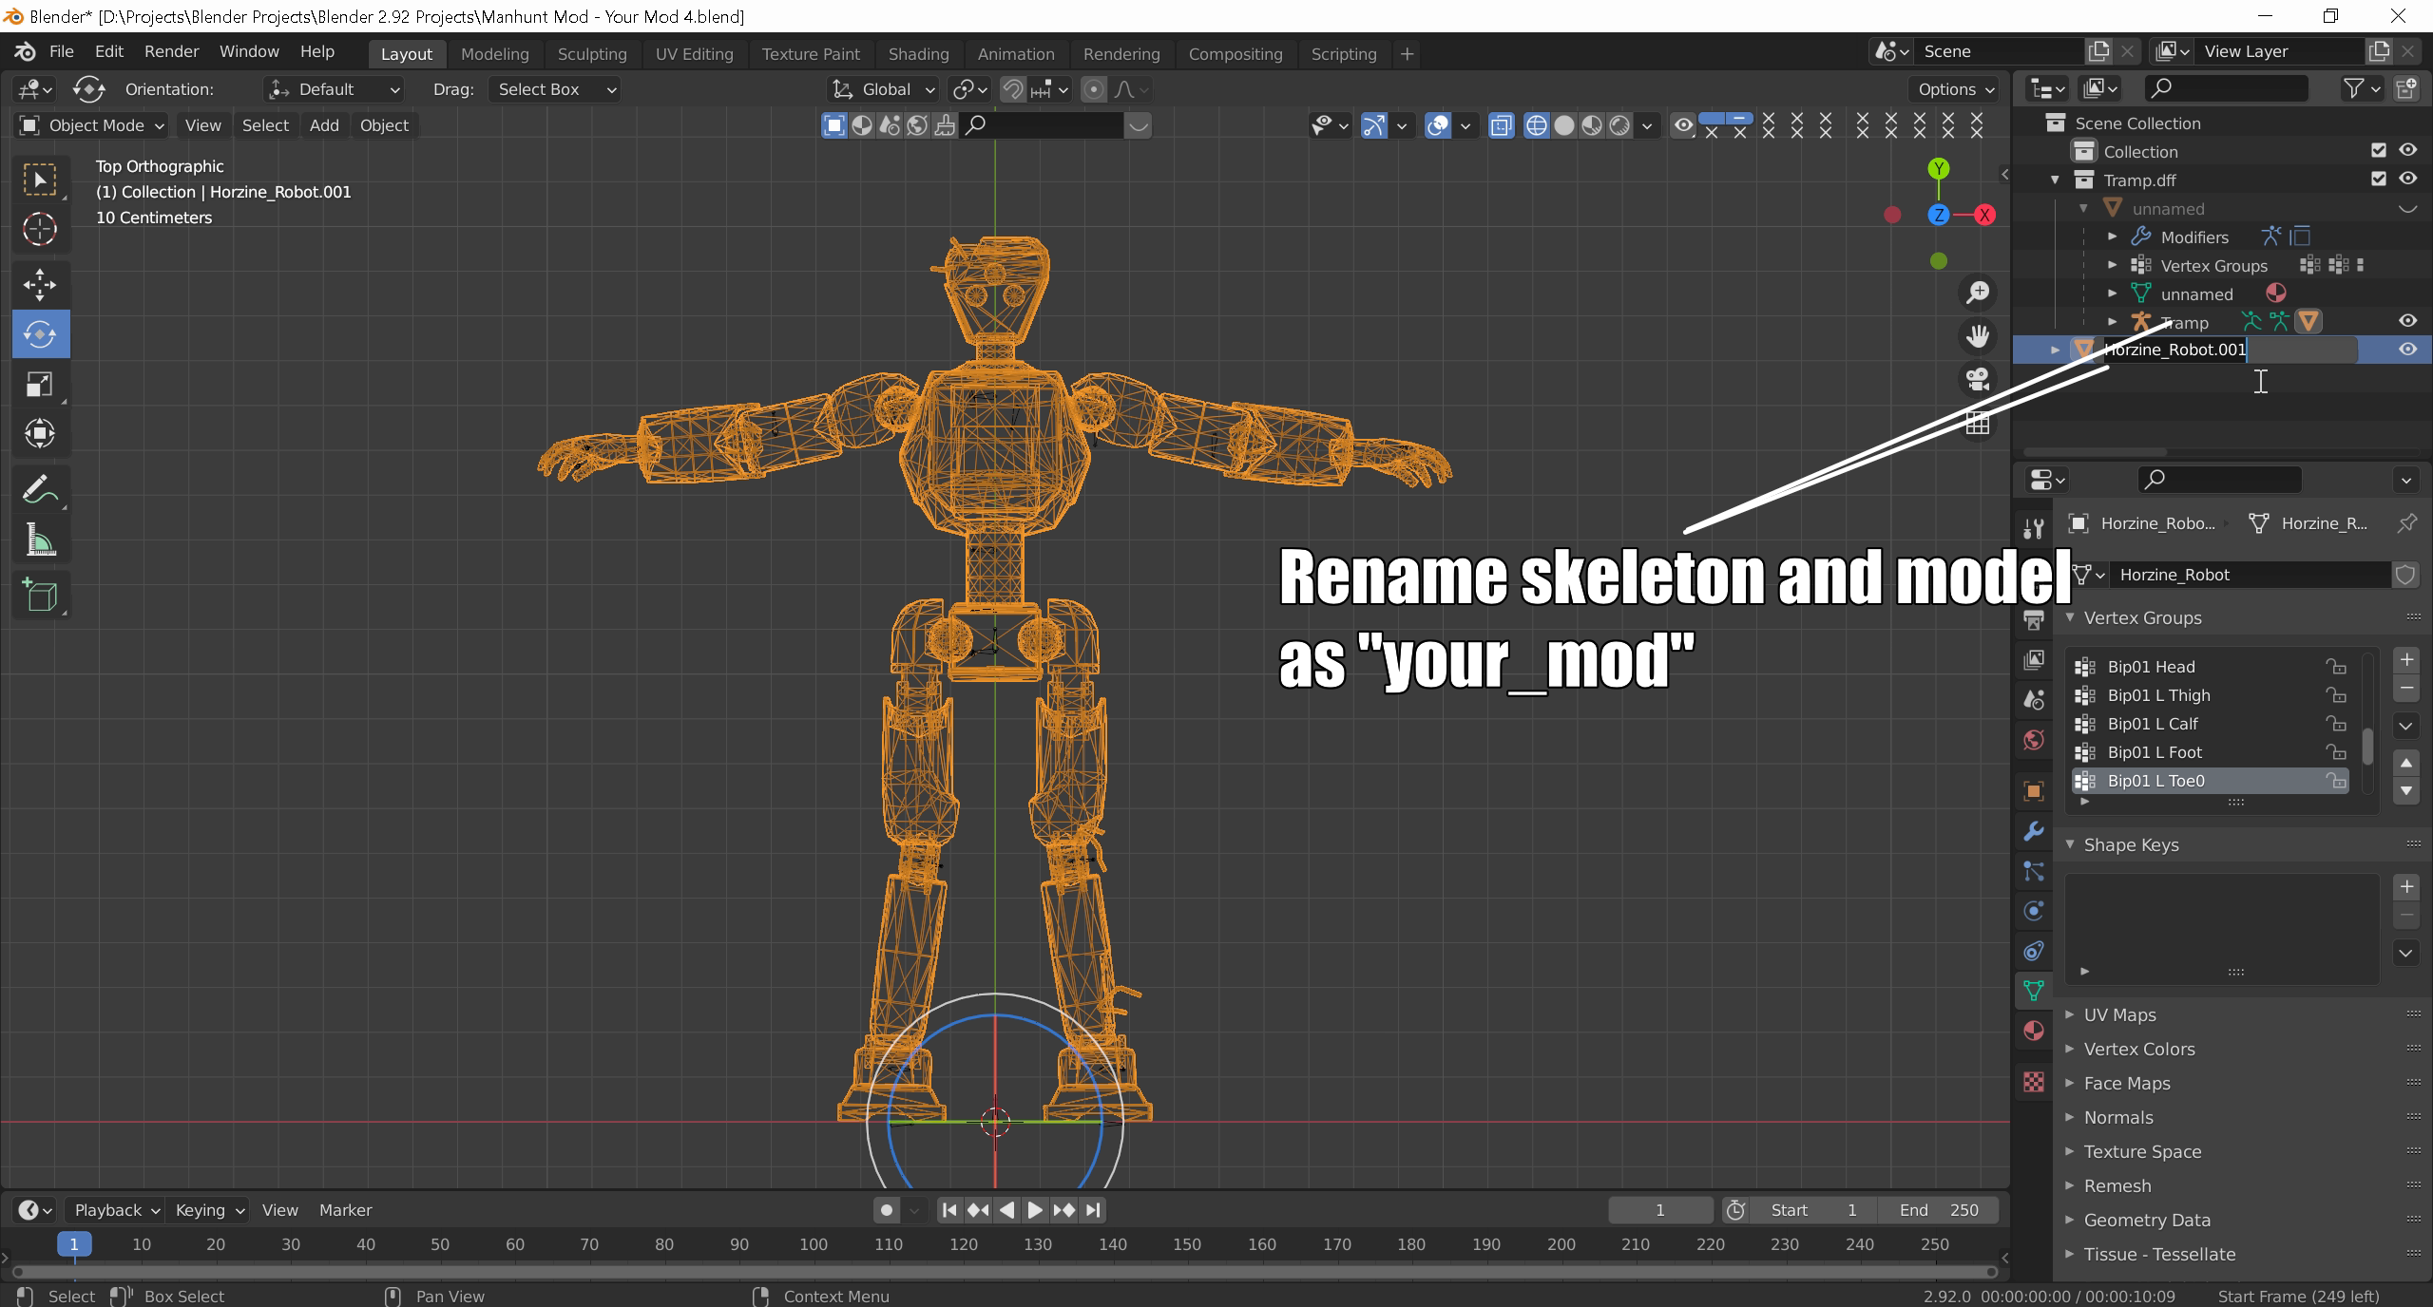Image resolution: width=2433 pixels, height=1307 pixels.
Task: Toggle visibility of the Tramp armature
Action: tap(2407, 321)
